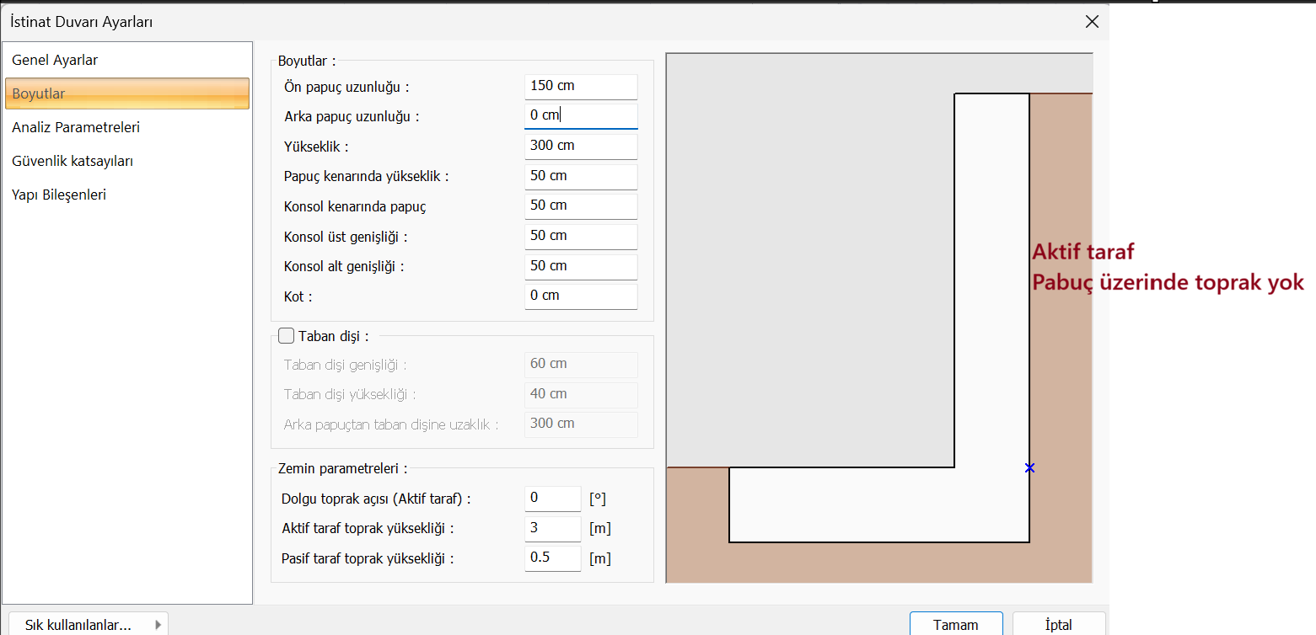The height and width of the screenshot is (635, 1316).
Task: Select the Papuç kenarında yükseklik field
Action: (x=581, y=176)
